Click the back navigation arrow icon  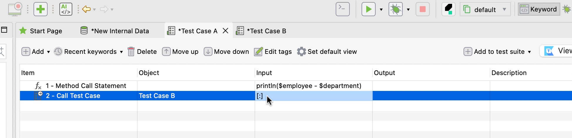[86, 9]
